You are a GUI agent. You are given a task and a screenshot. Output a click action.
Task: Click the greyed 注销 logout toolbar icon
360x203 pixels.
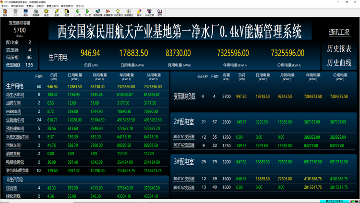click(x=15, y=12)
